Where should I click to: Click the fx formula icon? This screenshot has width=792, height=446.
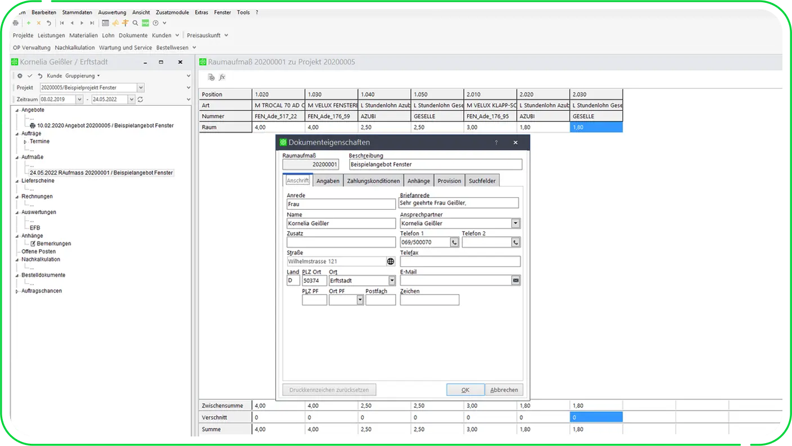pyautogui.click(x=222, y=77)
